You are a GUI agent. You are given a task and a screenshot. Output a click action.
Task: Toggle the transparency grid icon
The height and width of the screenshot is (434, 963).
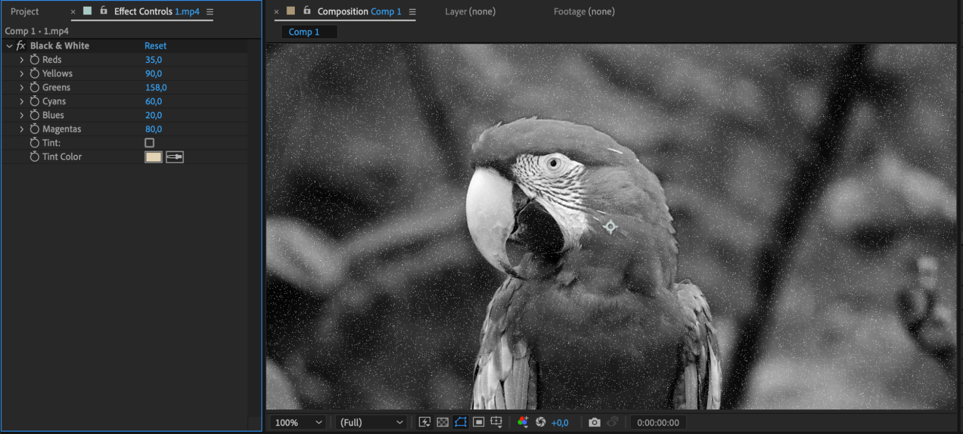[x=442, y=422]
